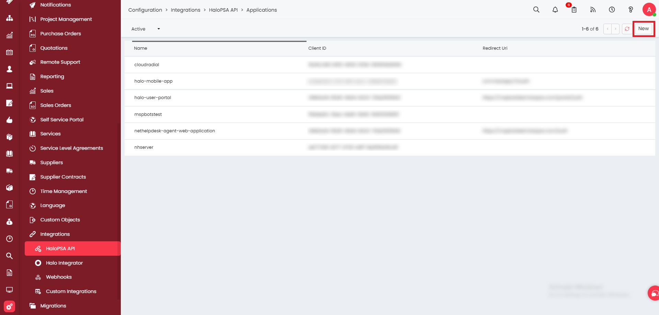Open the cloudradial application row
The height and width of the screenshot is (315, 659).
147,64
